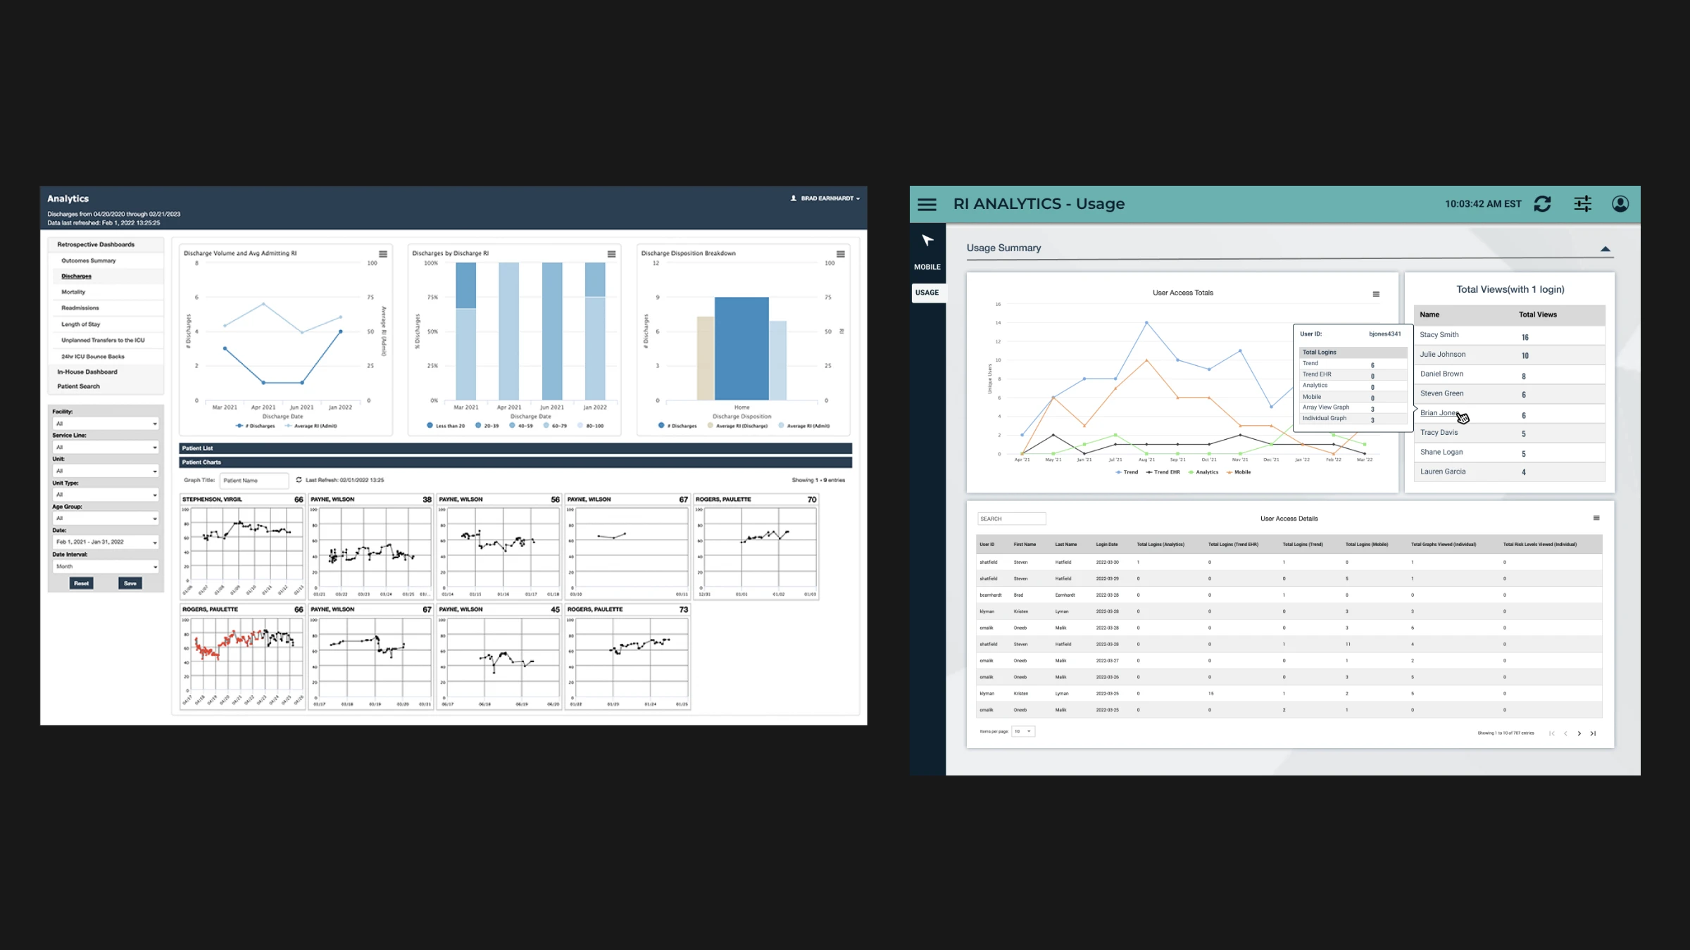Open hamburger menu in RI Analytics Usage
Screen dimensions: 1690x950
click(x=927, y=204)
